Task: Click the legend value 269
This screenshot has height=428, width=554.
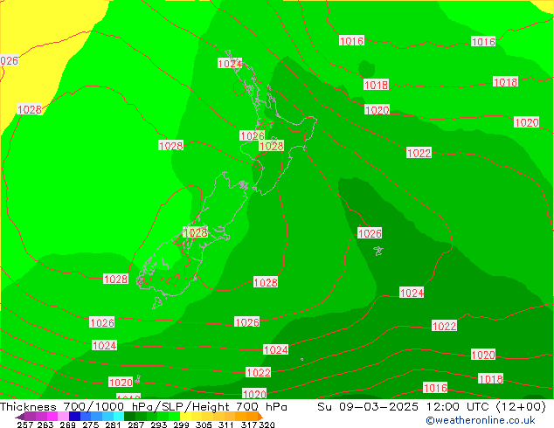Action: pyautogui.click(x=67, y=425)
